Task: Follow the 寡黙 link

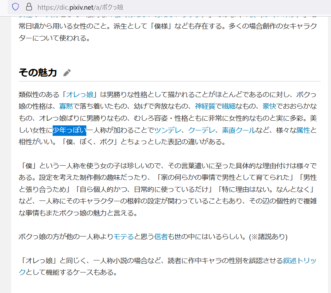Action: pyautogui.click(x=66, y=106)
